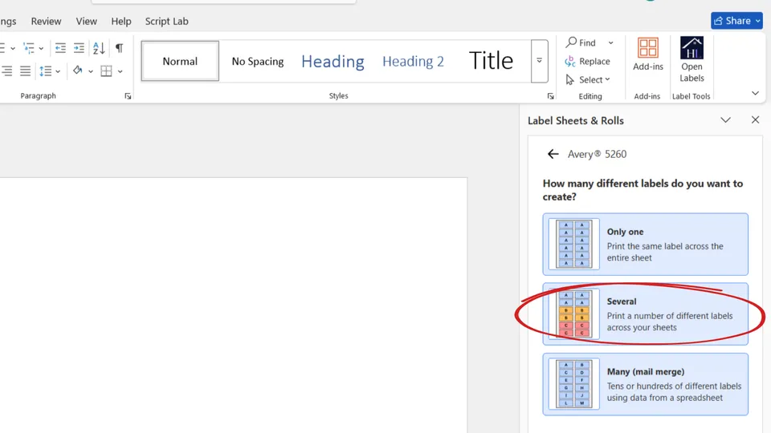Apply the Title style
This screenshot has width=771, height=433.
[x=491, y=61]
